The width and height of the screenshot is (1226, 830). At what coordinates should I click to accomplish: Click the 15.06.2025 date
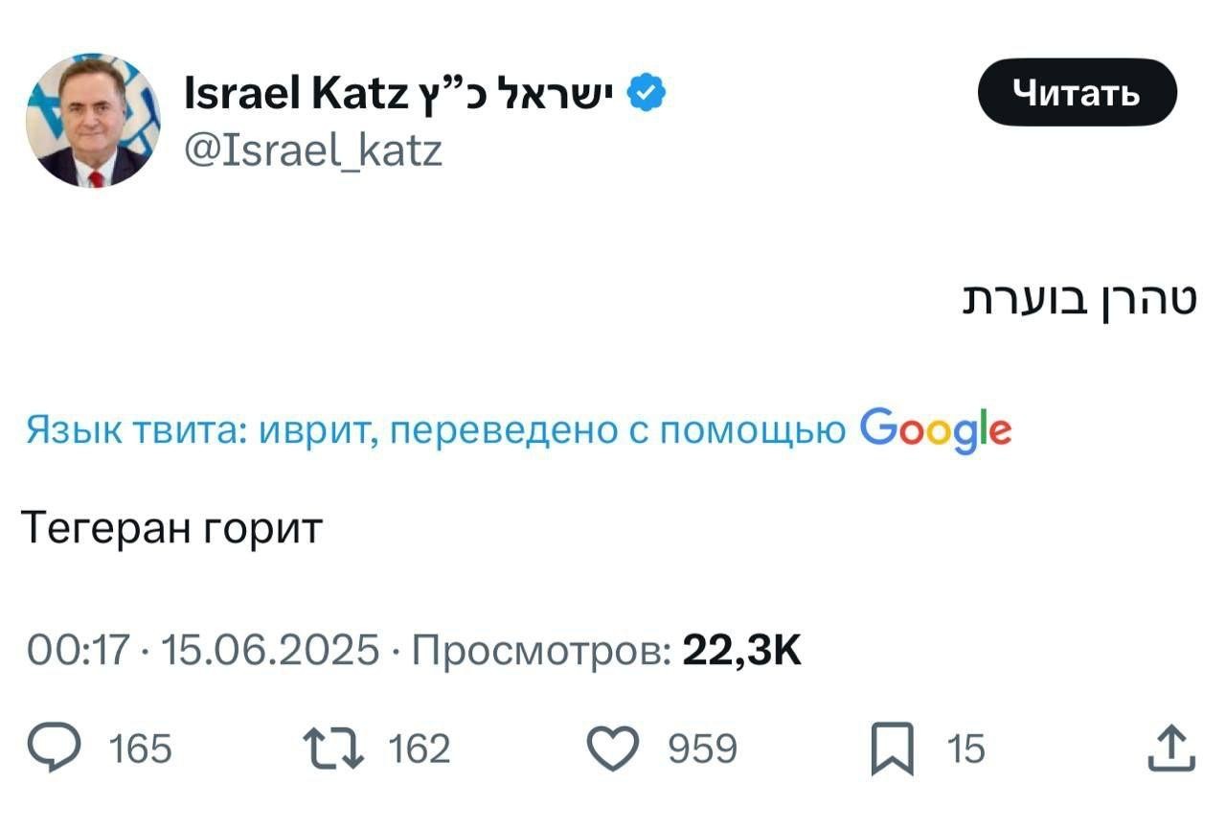pos(270,651)
